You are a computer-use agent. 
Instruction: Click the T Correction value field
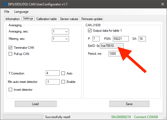pyautogui.click(x=53, y=73)
